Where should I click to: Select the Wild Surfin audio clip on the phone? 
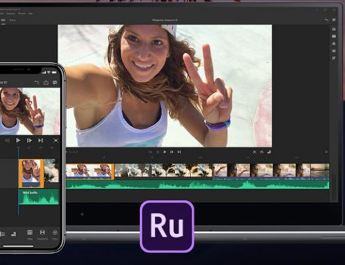tap(38, 197)
